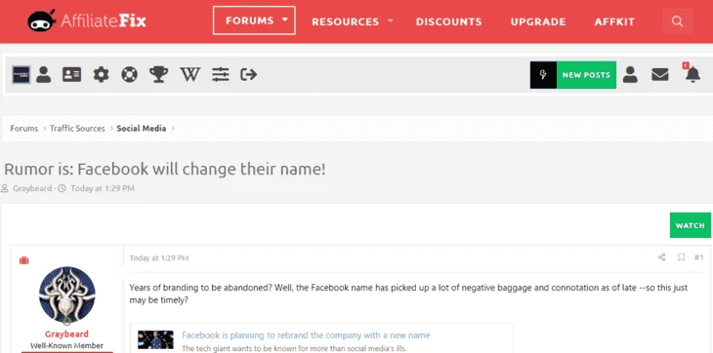
Task: Go to the DISCOUNTS page
Action: click(x=449, y=21)
